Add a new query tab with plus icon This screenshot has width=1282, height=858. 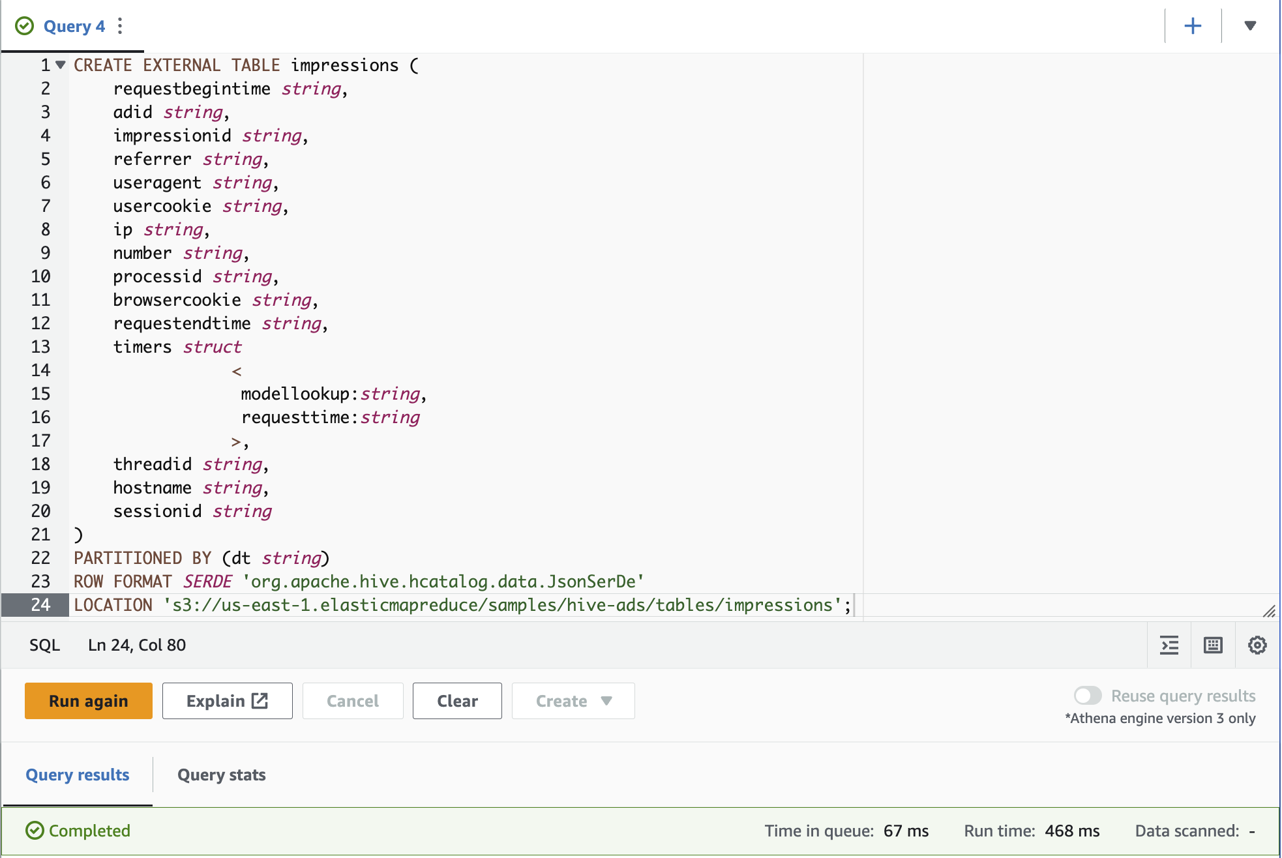[x=1193, y=26]
